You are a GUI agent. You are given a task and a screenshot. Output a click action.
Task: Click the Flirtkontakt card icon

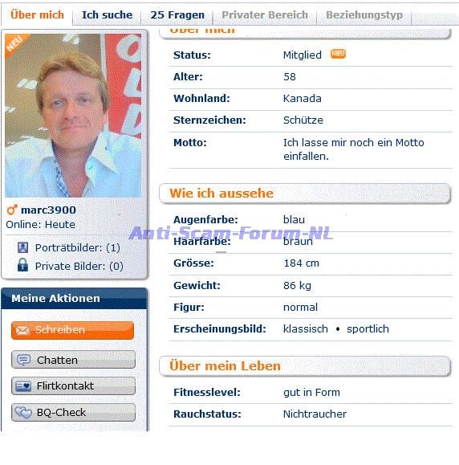23,386
